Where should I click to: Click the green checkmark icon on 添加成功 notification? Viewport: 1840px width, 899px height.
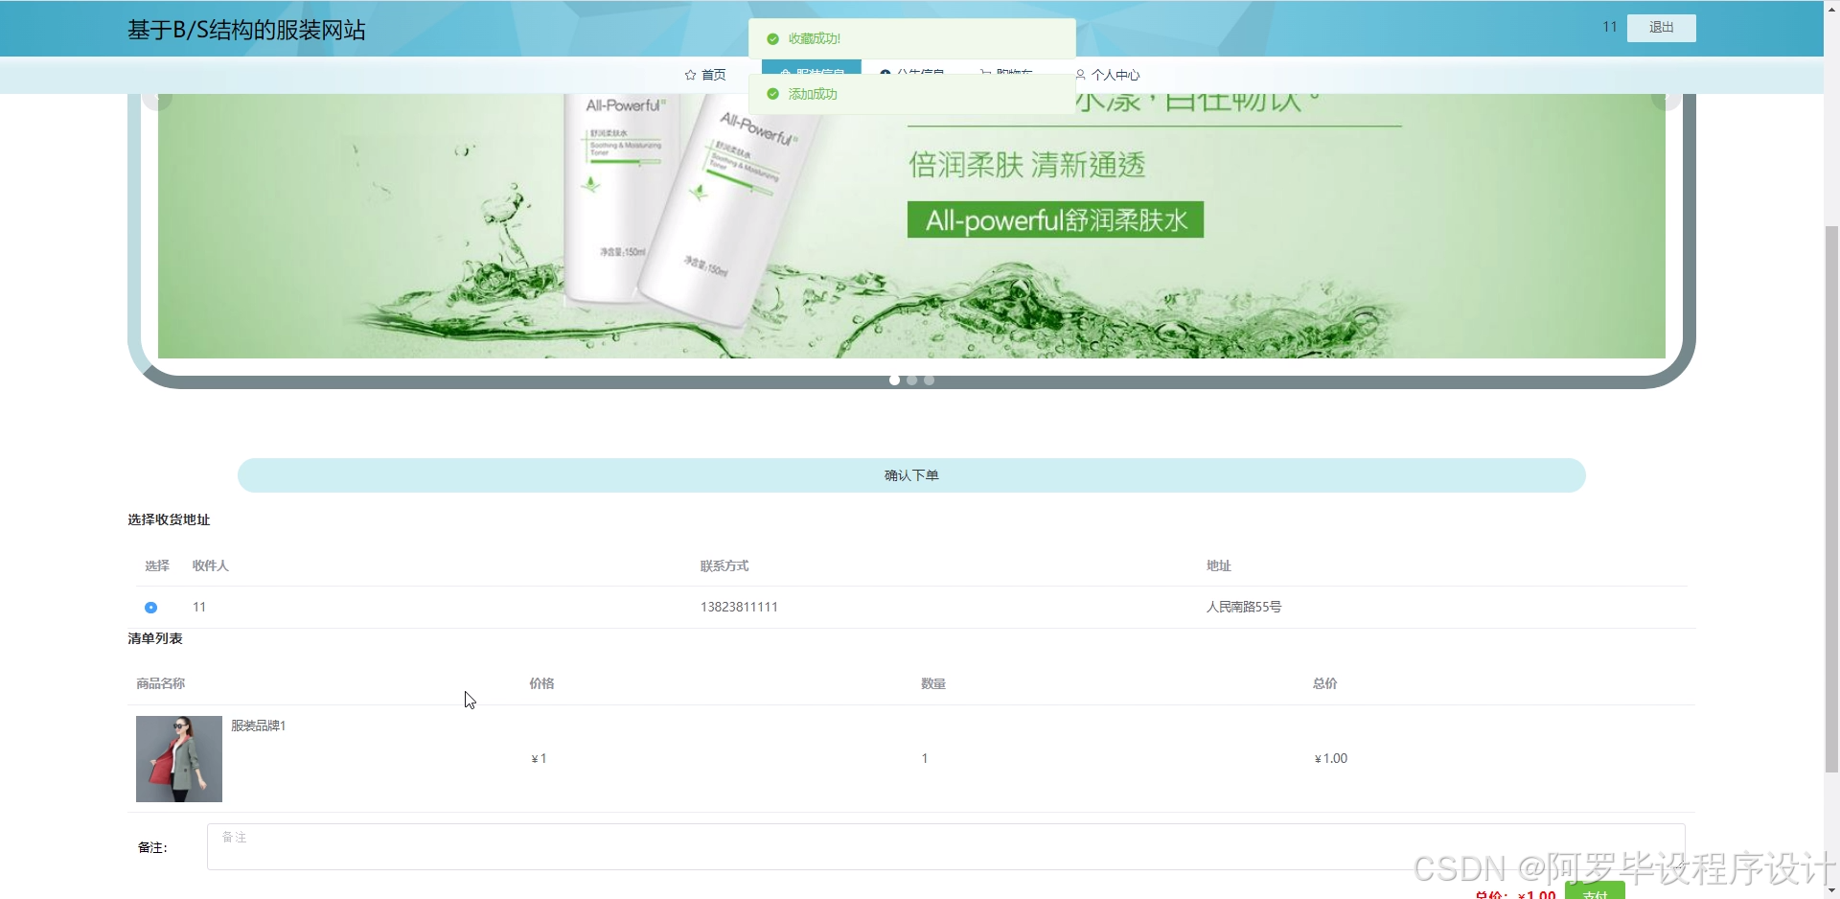pyautogui.click(x=772, y=94)
